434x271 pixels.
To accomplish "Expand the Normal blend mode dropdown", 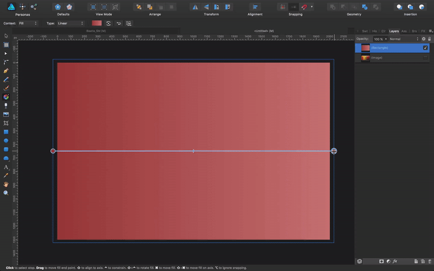I will (x=403, y=39).
